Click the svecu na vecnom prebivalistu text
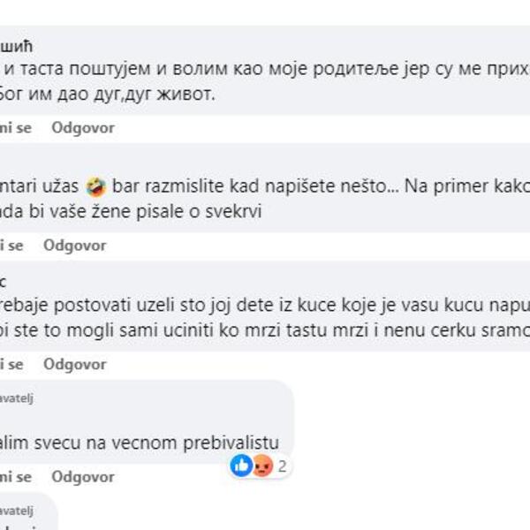Image resolution: width=530 pixels, height=530 pixels. tap(146, 443)
